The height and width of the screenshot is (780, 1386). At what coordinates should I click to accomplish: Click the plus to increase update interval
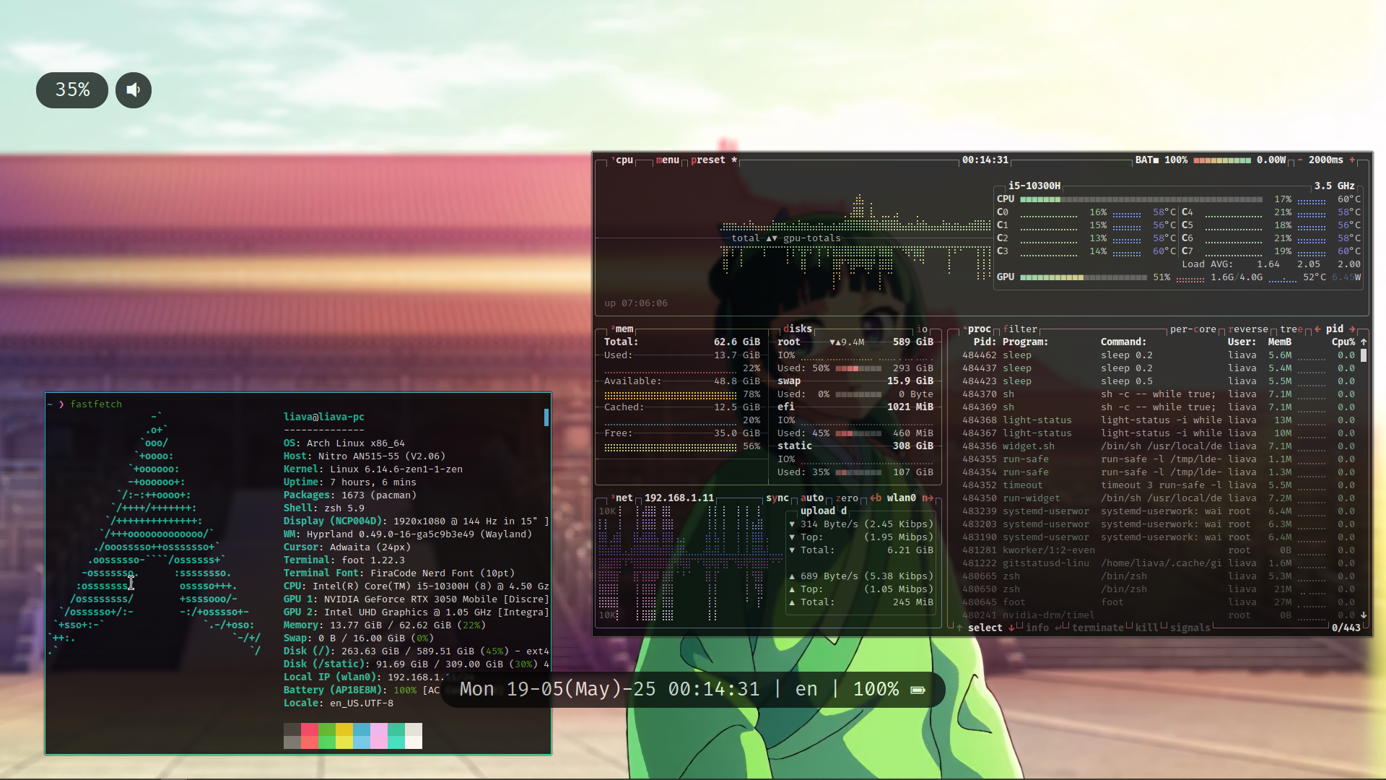pyautogui.click(x=1352, y=160)
